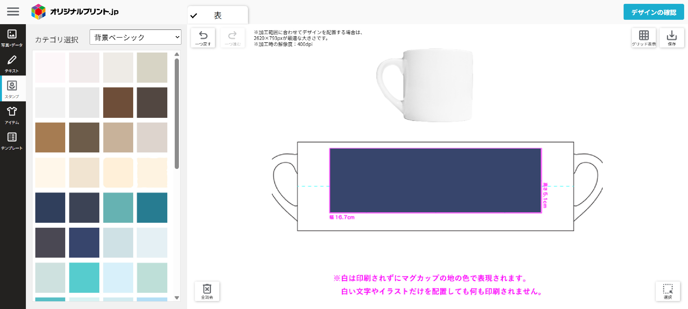Open the カテゴリ選択 dropdown
The width and height of the screenshot is (688, 309).
tap(135, 37)
